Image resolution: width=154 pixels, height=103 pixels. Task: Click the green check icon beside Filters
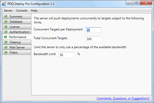[x=6, y=53]
